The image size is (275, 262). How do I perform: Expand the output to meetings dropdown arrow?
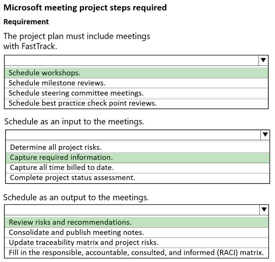click(x=264, y=209)
